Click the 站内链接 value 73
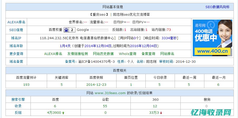This screenshot has width=238, height=118. (169, 30)
